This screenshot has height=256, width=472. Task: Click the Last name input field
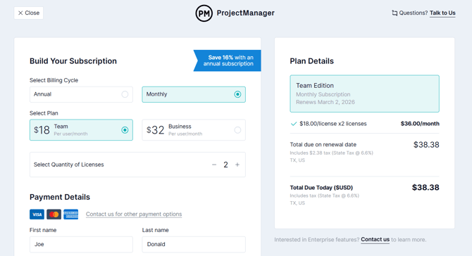194,244
